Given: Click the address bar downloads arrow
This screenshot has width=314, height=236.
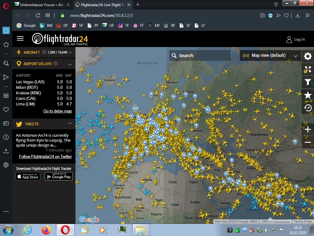Looking at the screenshot, I should pyautogui.click(x=297, y=15).
